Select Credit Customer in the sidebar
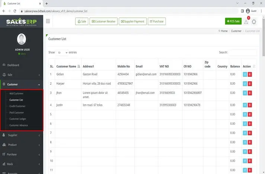265x174 pixels. 17,106
